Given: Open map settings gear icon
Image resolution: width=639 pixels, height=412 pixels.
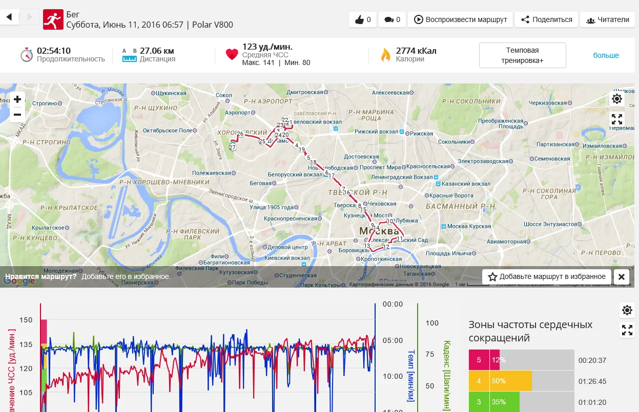Looking at the screenshot, I should coord(617,99).
